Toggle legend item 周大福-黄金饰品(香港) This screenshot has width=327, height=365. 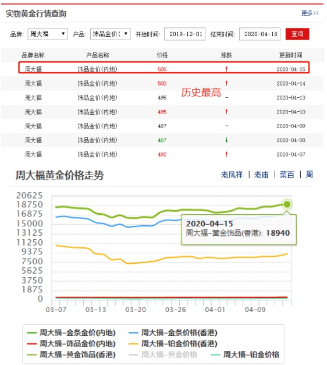tap(71, 355)
